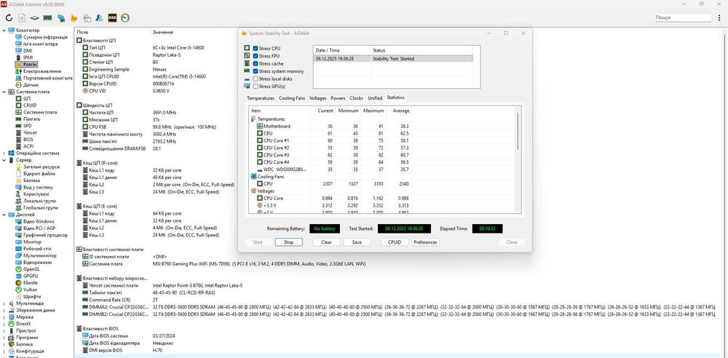728x358 pixels.
Task: Click the motherboard chip toolbar icon
Action: pos(34,18)
